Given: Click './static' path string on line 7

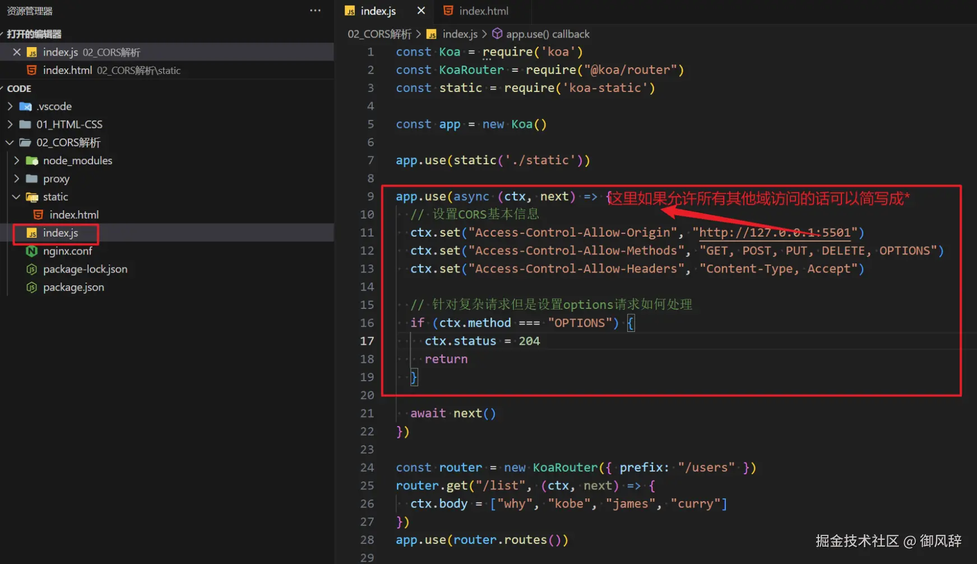Looking at the screenshot, I should coord(540,160).
